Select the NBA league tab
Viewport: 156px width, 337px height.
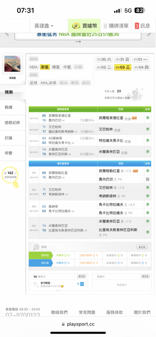point(34,67)
